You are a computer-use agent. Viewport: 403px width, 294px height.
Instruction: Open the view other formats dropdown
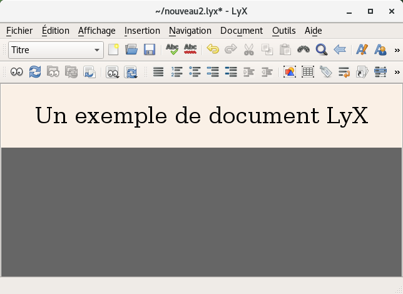[112, 72]
